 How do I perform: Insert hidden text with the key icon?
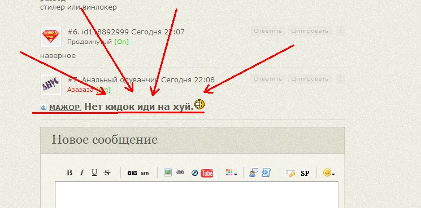(x=290, y=173)
